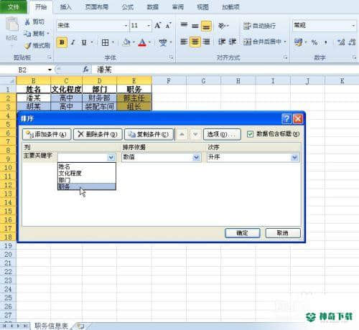Click the 确定 button in sort dialog
This screenshot has width=359, height=330.
tap(242, 233)
